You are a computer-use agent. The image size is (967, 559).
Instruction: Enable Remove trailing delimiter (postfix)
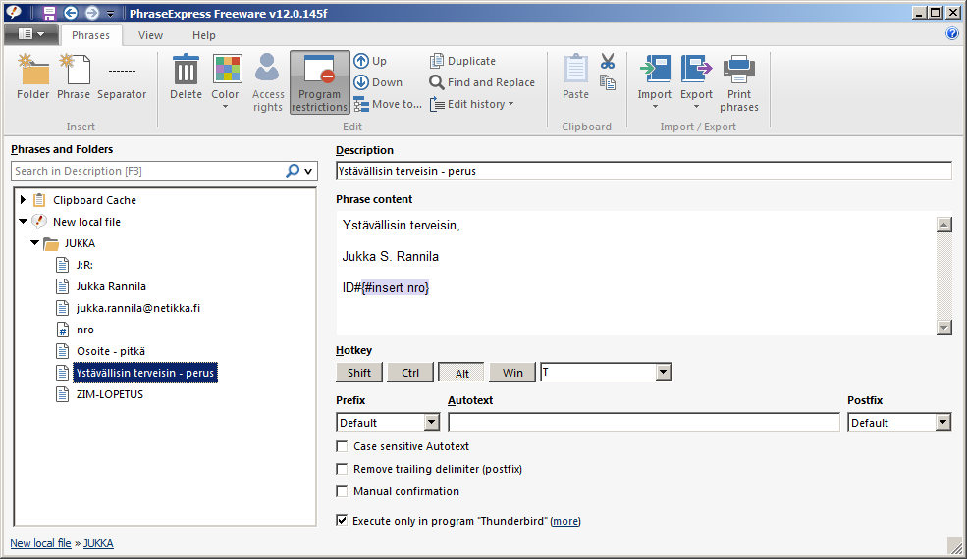point(342,469)
